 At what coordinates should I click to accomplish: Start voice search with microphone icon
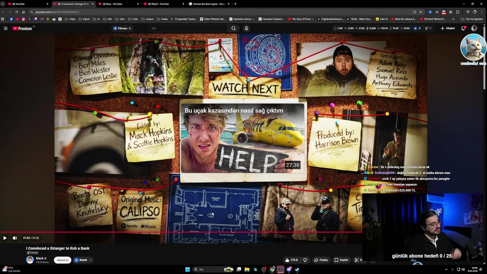[247, 28]
